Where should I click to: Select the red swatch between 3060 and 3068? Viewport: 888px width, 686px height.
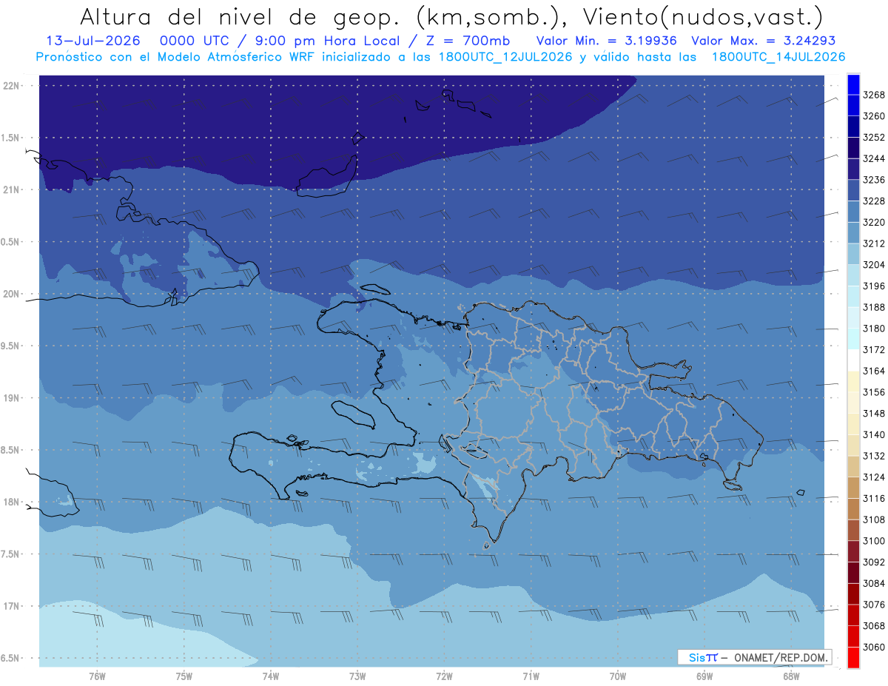point(852,636)
